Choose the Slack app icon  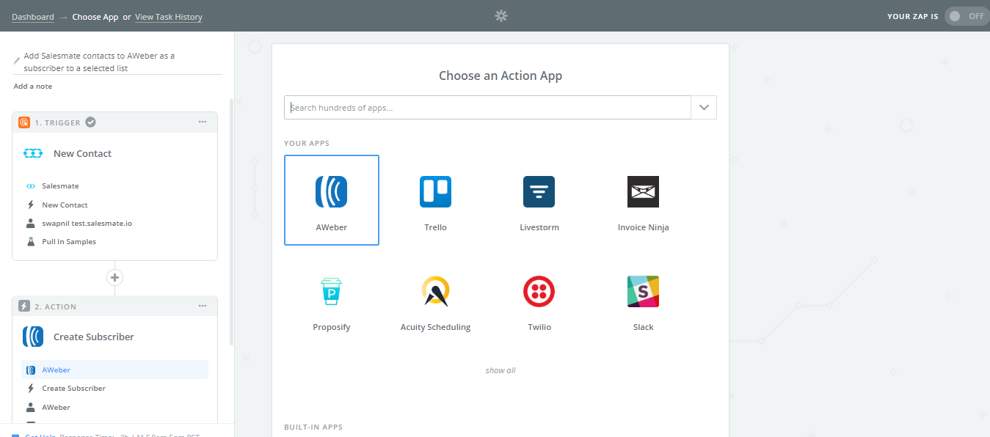[x=643, y=291]
